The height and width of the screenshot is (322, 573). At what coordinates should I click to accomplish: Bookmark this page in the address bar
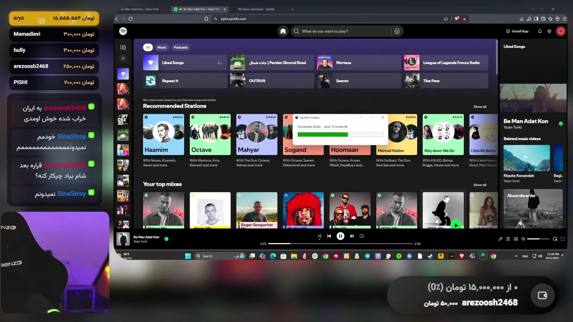(206, 19)
